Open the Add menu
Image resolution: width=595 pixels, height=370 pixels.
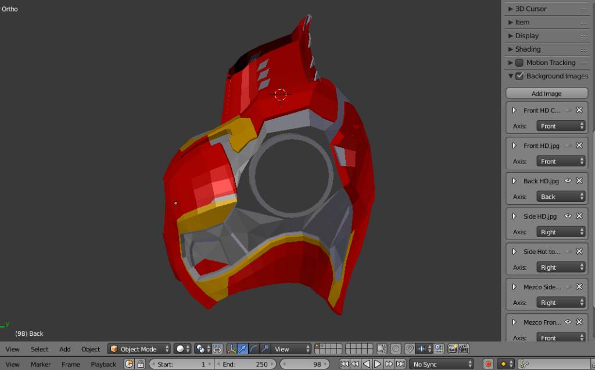click(x=65, y=349)
